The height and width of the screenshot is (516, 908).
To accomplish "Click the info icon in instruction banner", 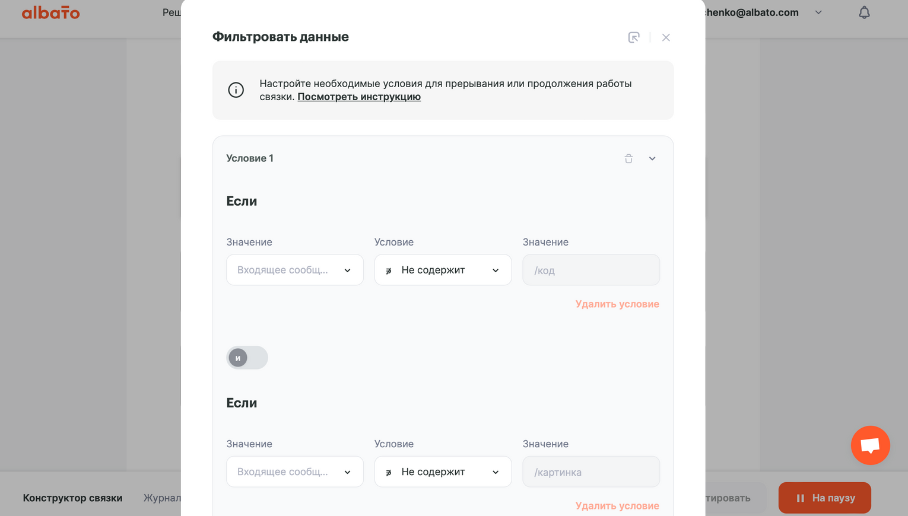I will pos(236,90).
